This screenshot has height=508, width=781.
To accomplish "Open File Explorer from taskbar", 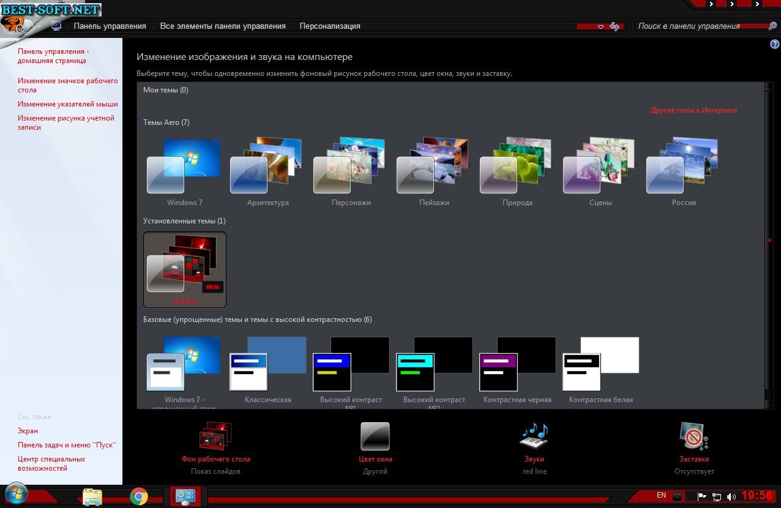I will 92,496.
